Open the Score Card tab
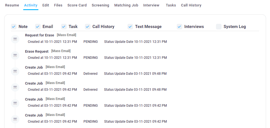The width and height of the screenshot is (270, 128). [x=77, y=5]
